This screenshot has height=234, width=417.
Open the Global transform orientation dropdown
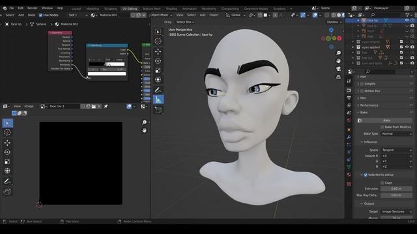coord(236,15)
